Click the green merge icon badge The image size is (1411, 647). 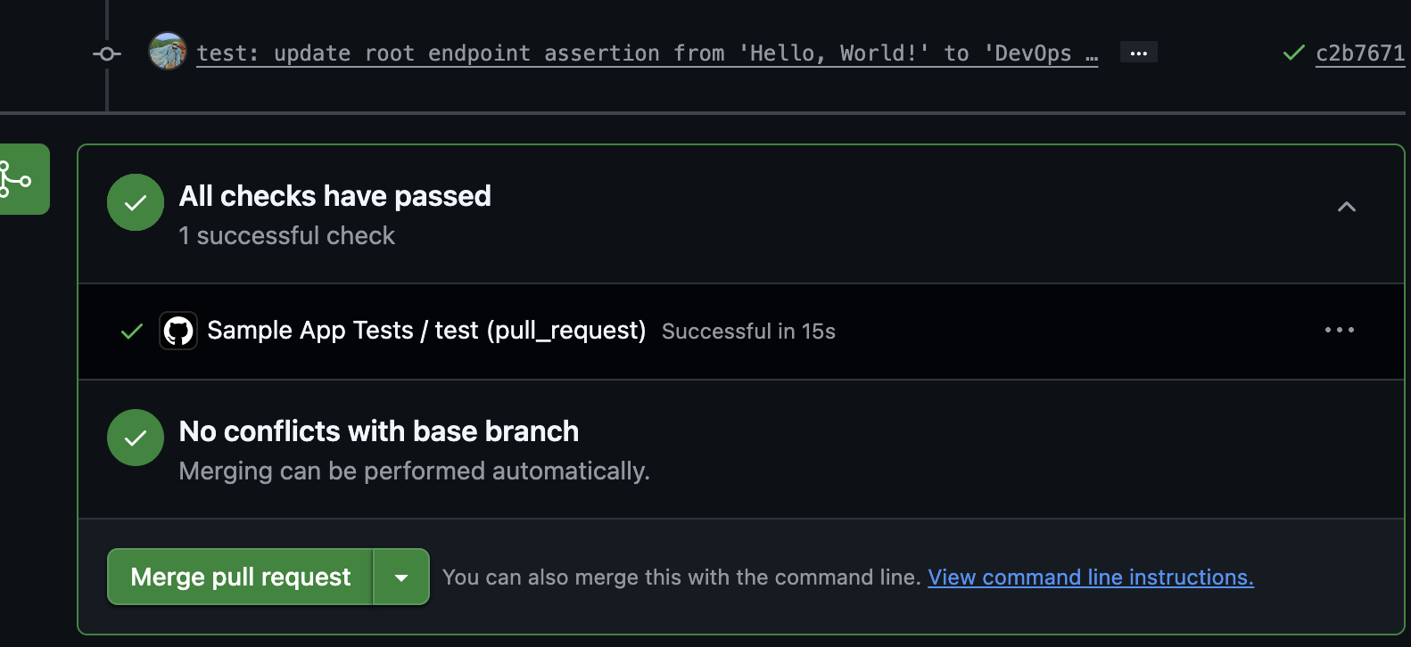pyautogui.click(x=18, y=179)
